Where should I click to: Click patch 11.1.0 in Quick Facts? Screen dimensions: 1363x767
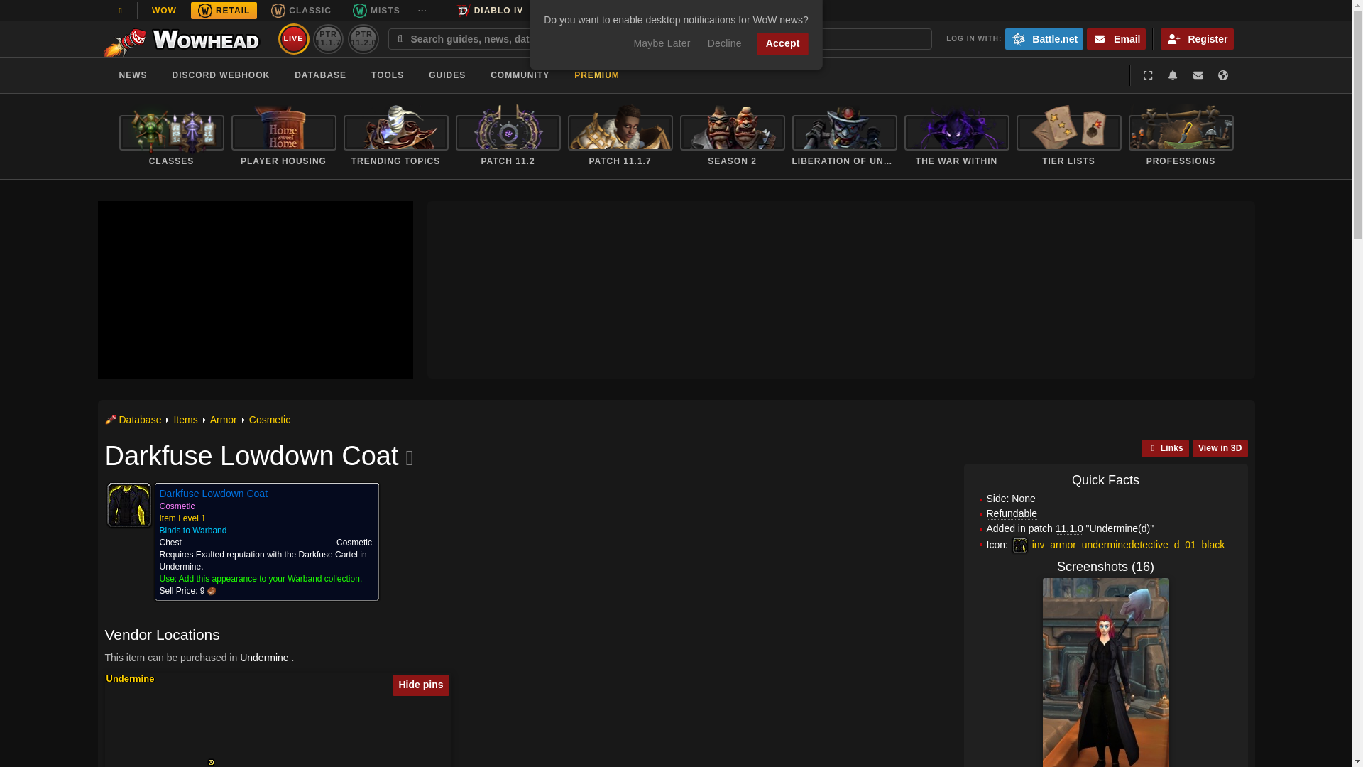click(x=1069, y=529)
